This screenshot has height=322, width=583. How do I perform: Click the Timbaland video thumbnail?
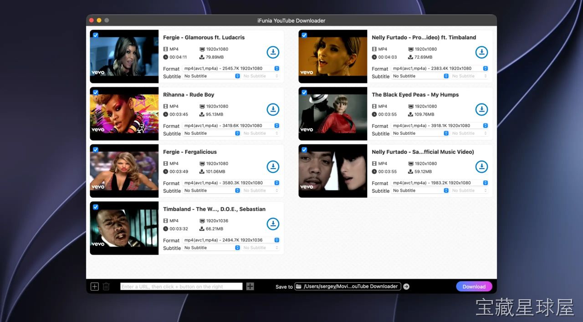point(124,228)
